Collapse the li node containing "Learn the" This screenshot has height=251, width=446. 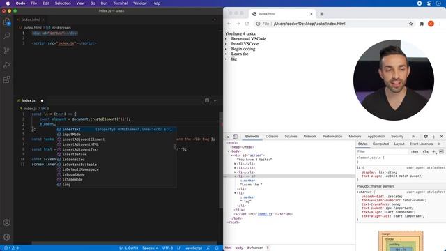tap(236, 176)
